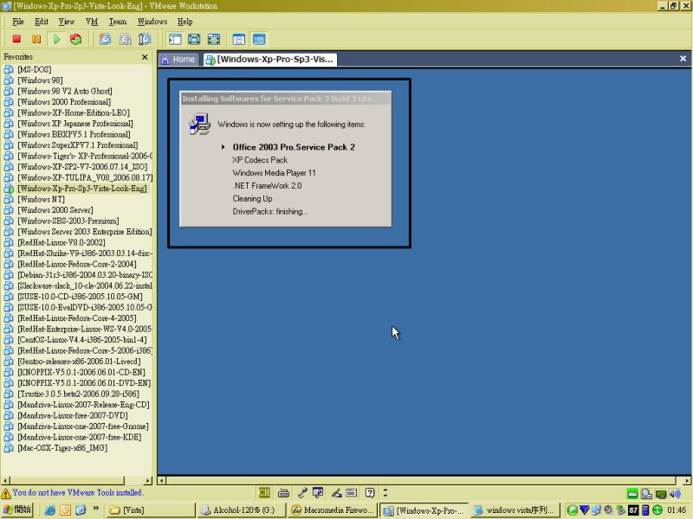Viewport: 693px width, 519px height.
Task: Switch to the Home tab
Action: pyautogui.click(x=178, y=60)
